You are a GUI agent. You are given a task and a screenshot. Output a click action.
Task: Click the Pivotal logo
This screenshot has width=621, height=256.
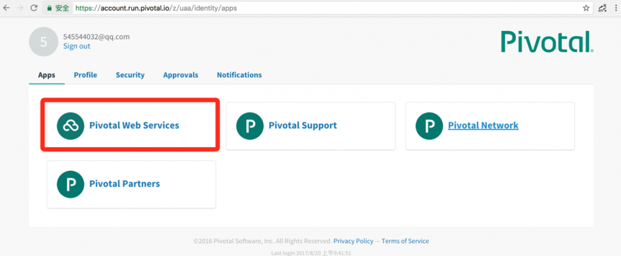(546, 42)
